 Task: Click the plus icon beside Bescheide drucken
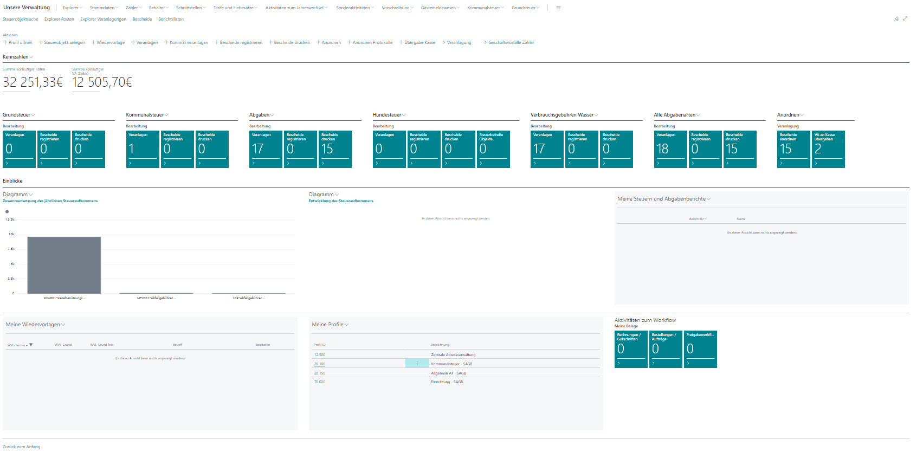click(x=270, y=42)
